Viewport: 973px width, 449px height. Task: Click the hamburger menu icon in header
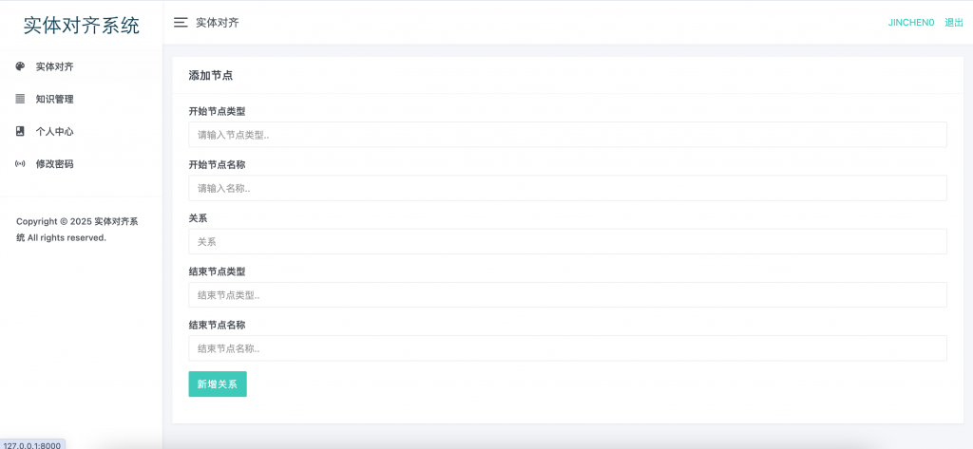point(181,23)
